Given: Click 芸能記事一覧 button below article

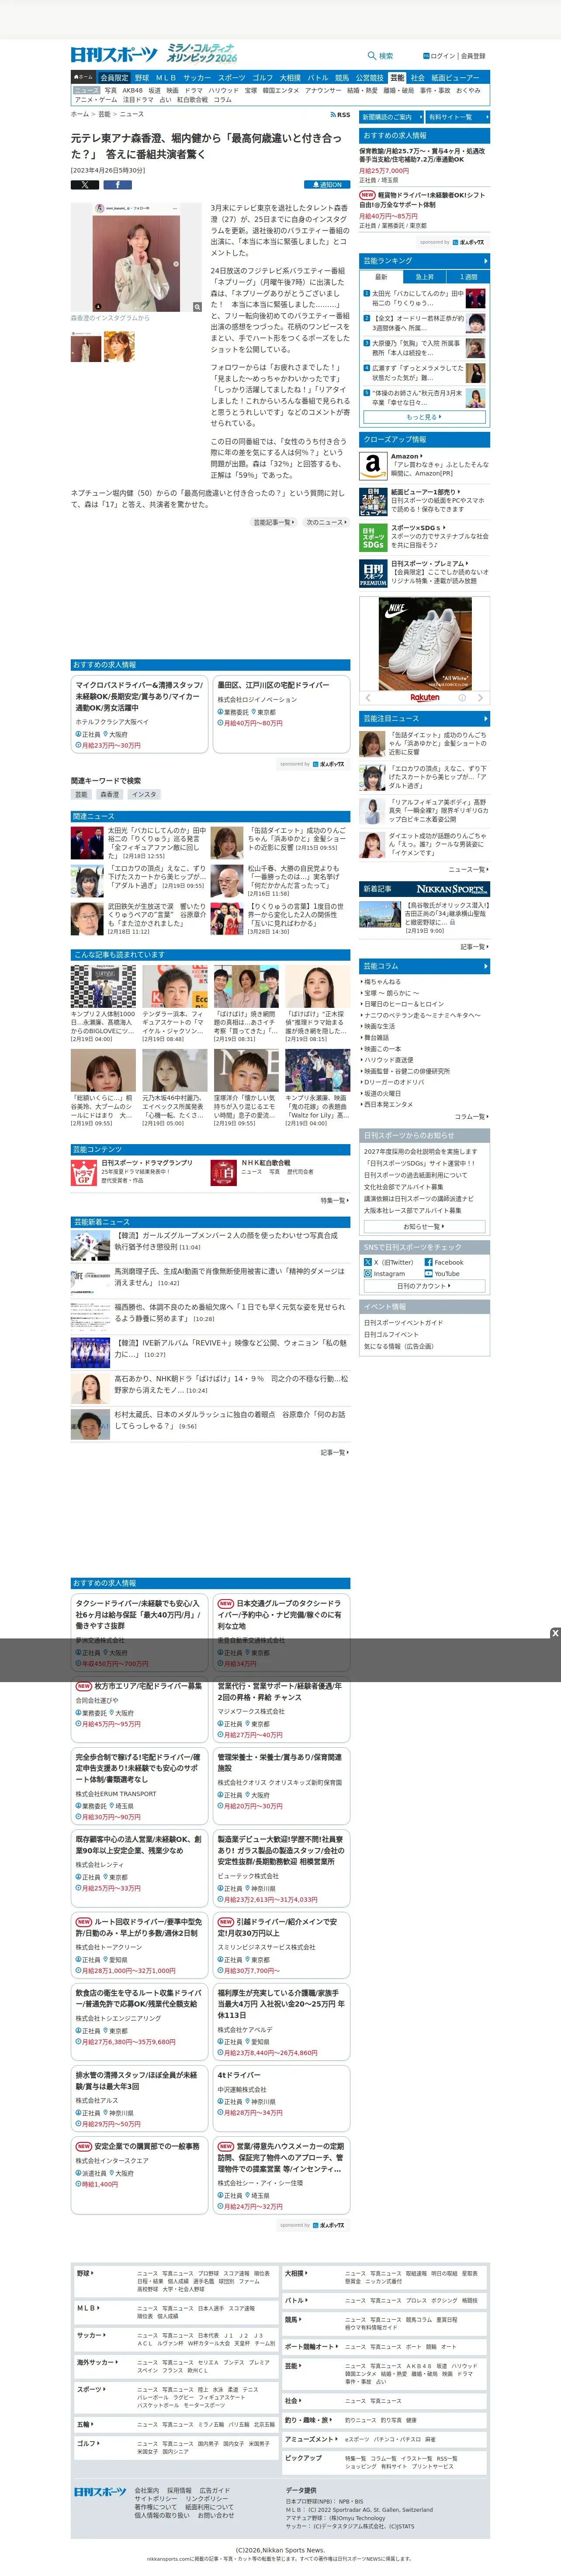Looking at the screenshot, I should (273, 522).
